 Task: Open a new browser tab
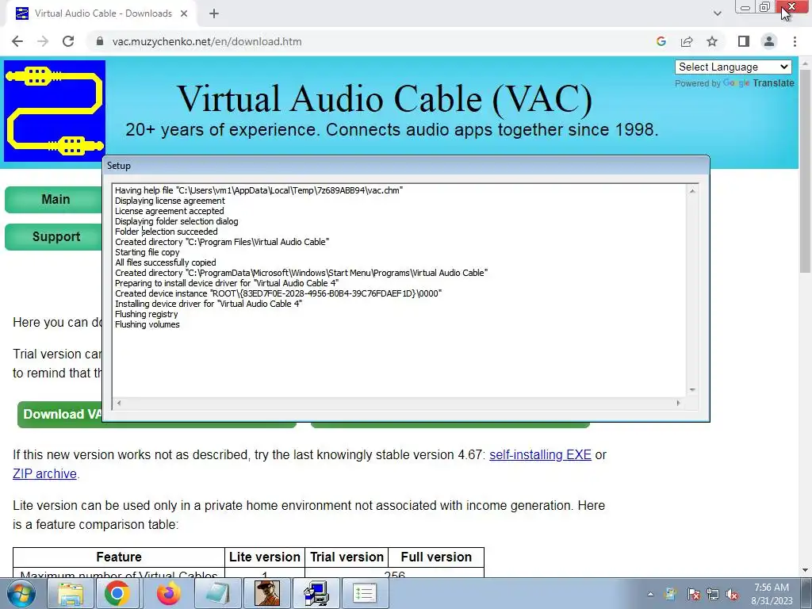coord(214,13)
